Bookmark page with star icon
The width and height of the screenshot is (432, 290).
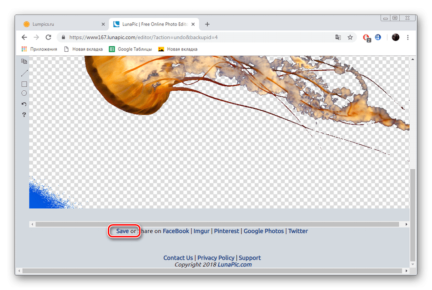[350, 37]
